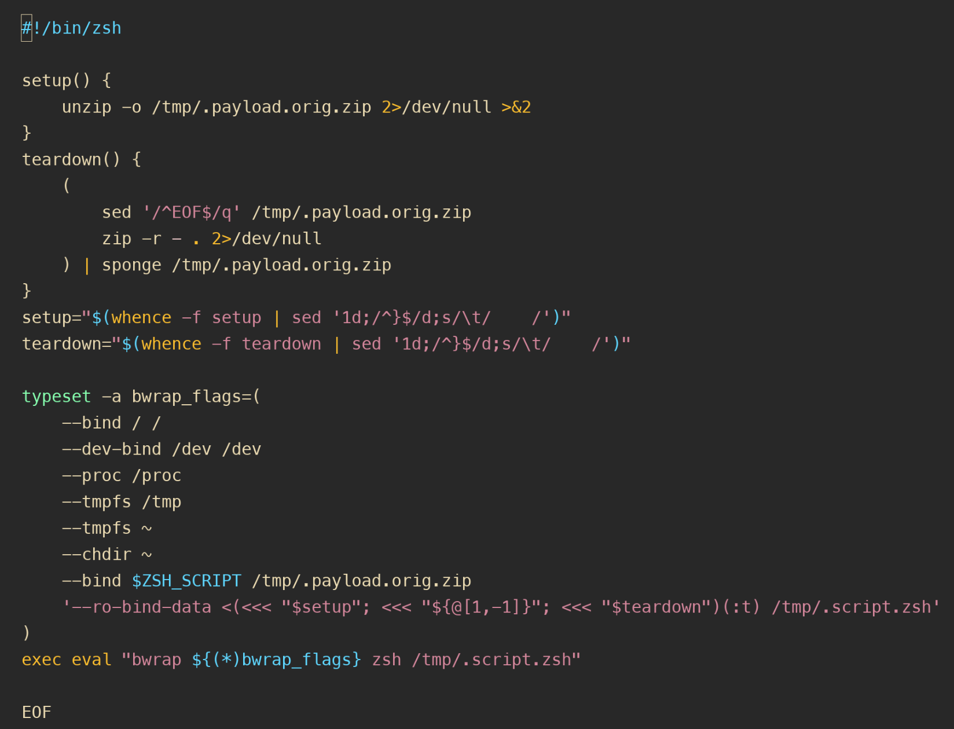Click the unzip command in setup
This screenshot has height=729, width=954.
pyautogui.click(x=86, y=107)
